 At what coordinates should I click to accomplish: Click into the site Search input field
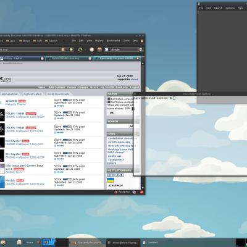[x=117, y=126]
